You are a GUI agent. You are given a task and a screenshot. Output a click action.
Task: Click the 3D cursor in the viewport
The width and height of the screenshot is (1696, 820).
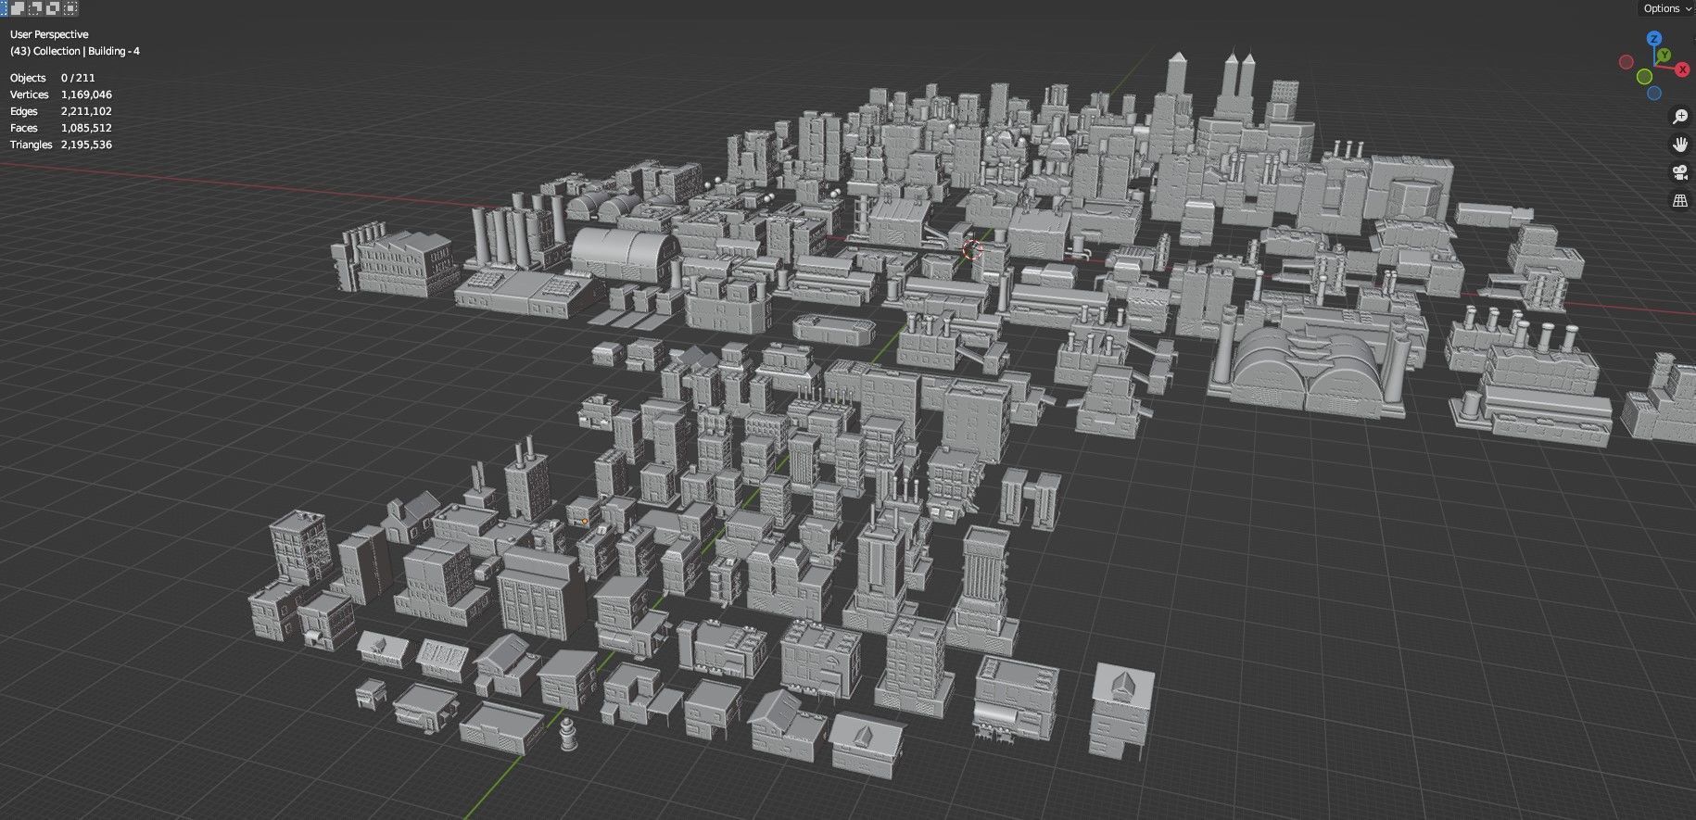point(971,248)
